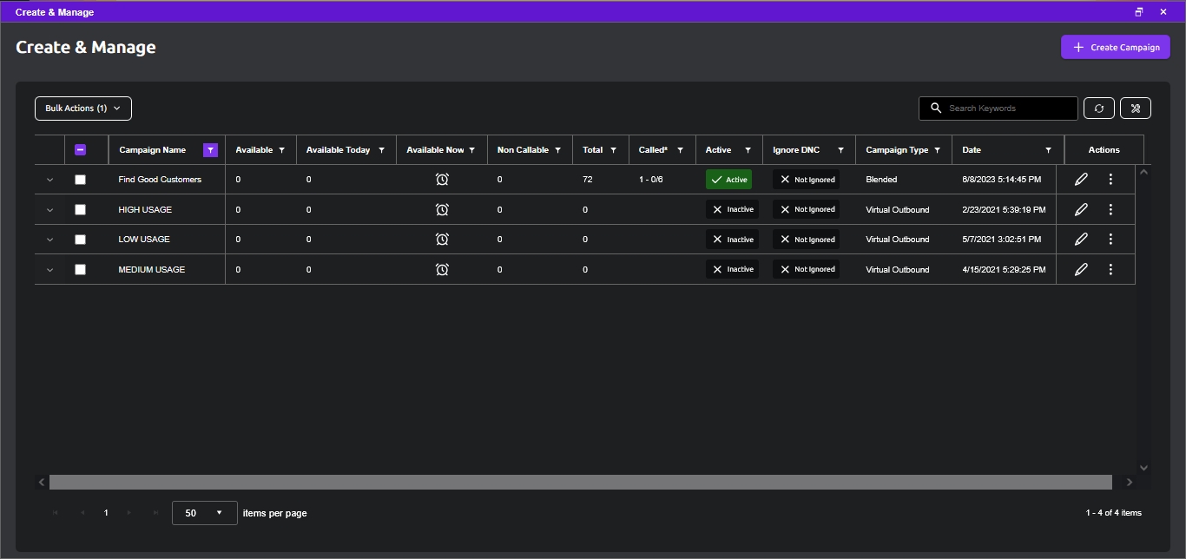Screen dimensions: 1186x559
Task: Edit the LOW USAGE campaign with pencil icon
Action: coord(1081,240)
